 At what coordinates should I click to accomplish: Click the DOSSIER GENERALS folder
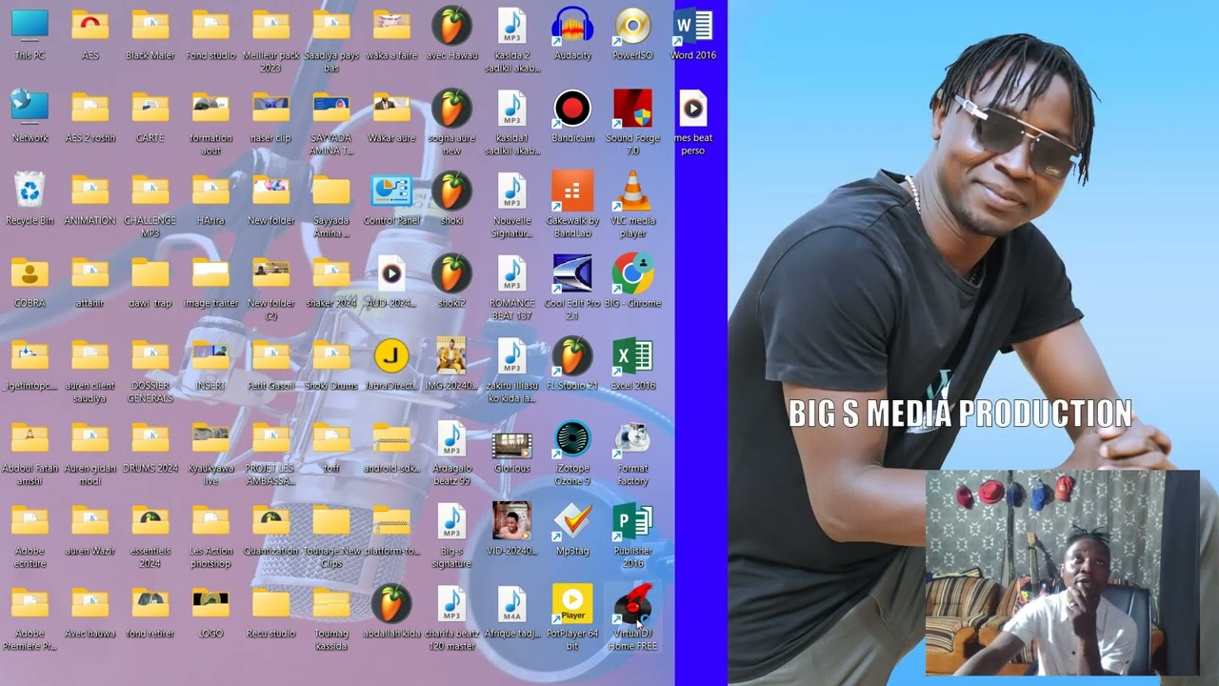pyautogui.click(x=150, y=356)
